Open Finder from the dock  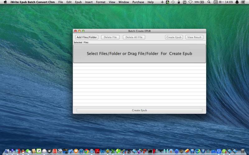click(7, 151)
